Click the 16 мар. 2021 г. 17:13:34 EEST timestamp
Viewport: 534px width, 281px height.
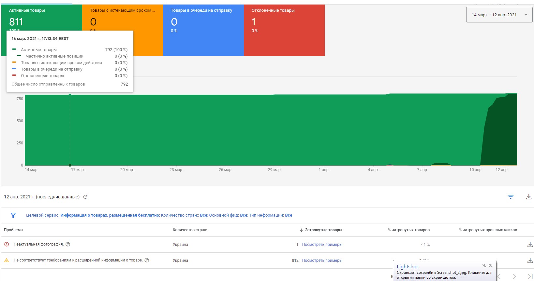[x=40, y=39]
